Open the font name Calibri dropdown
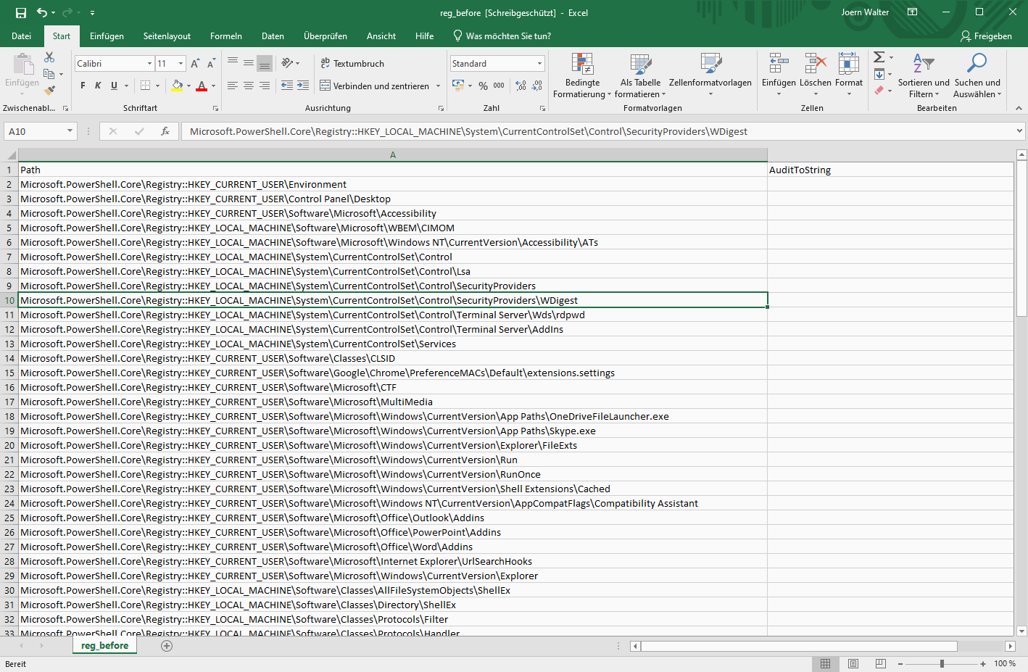The height and width of the screenshot is (672, 1028). point(149,64)
